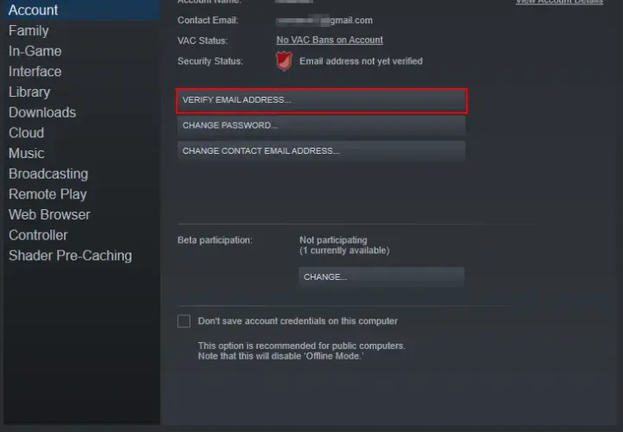
Task: Click Change button under Beta participation
Action: tap(382, 276)
